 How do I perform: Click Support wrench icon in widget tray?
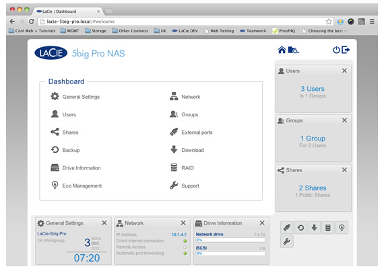(x=287, y=241)
